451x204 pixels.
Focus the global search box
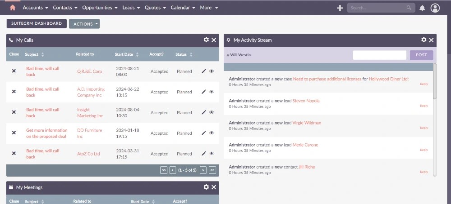[381, 8]
